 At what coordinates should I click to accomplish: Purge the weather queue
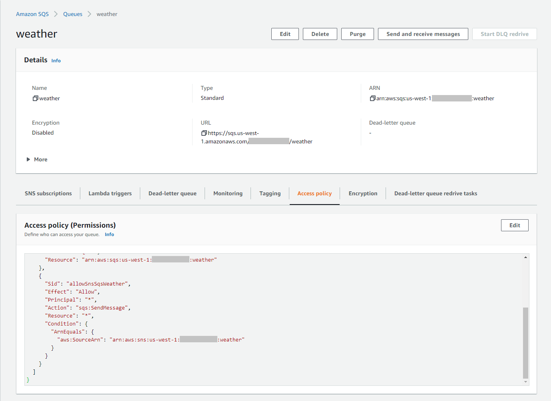pos(358,34)
